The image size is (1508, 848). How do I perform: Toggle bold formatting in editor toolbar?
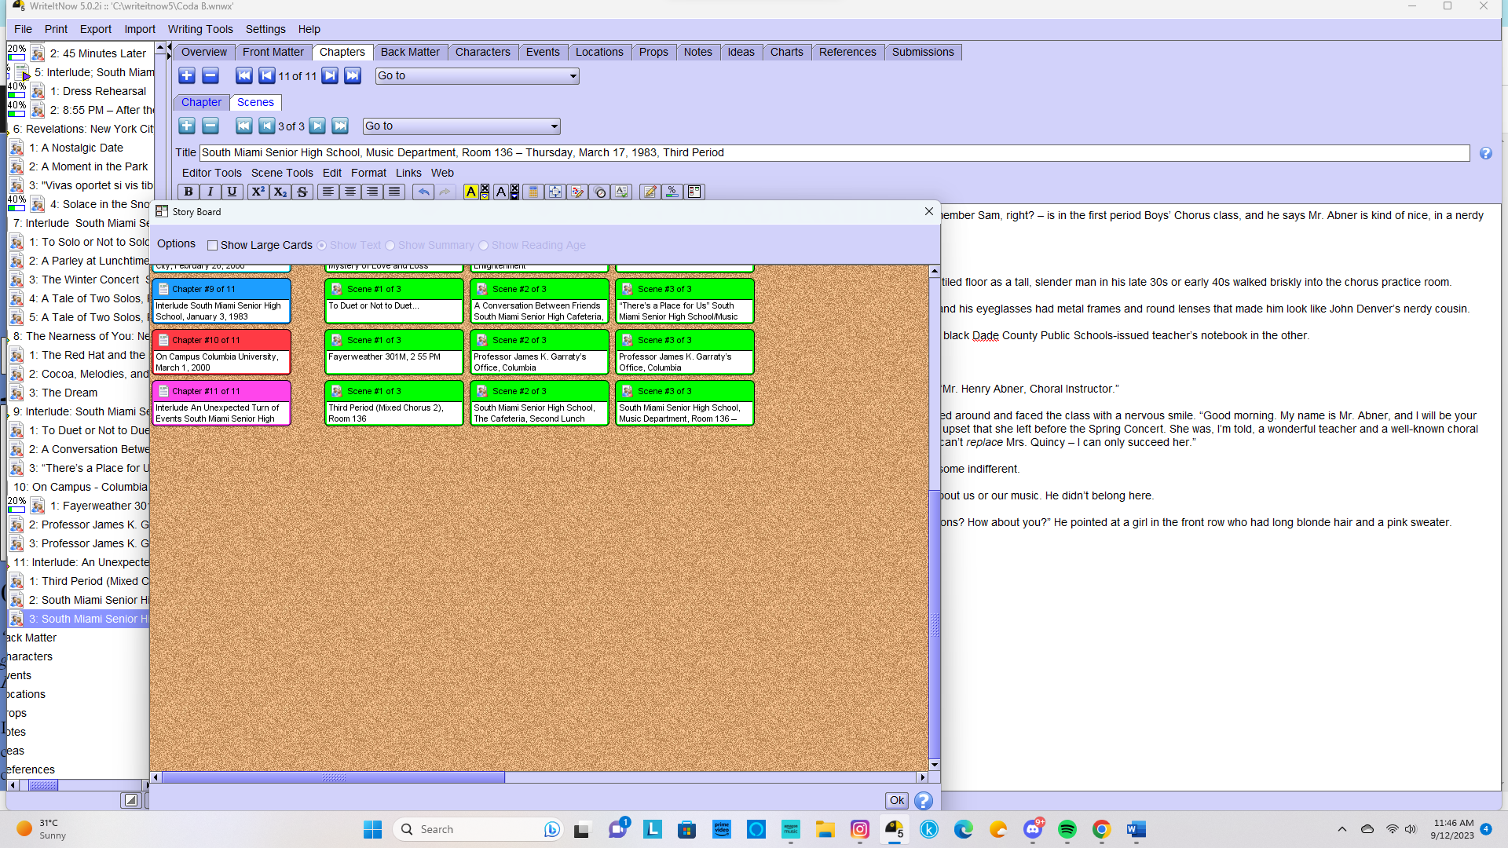click(x=188, y=192)
